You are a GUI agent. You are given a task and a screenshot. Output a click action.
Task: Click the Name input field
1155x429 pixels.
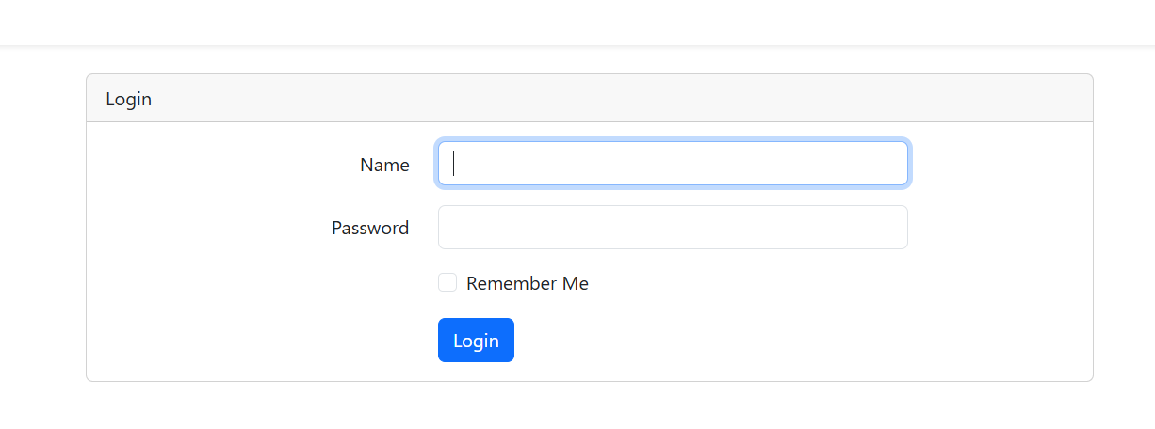click(673, 164)
